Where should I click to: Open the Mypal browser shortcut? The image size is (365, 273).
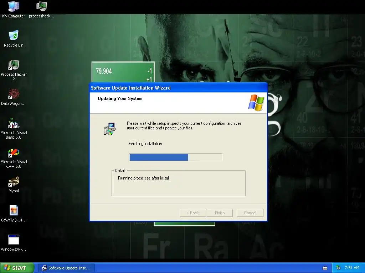(14, 184)
